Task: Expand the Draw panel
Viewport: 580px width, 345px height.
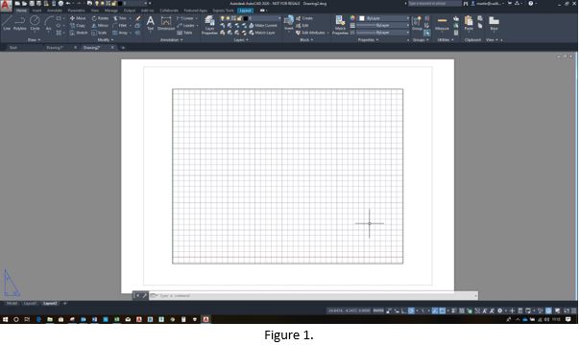Action: coord(34,40)
